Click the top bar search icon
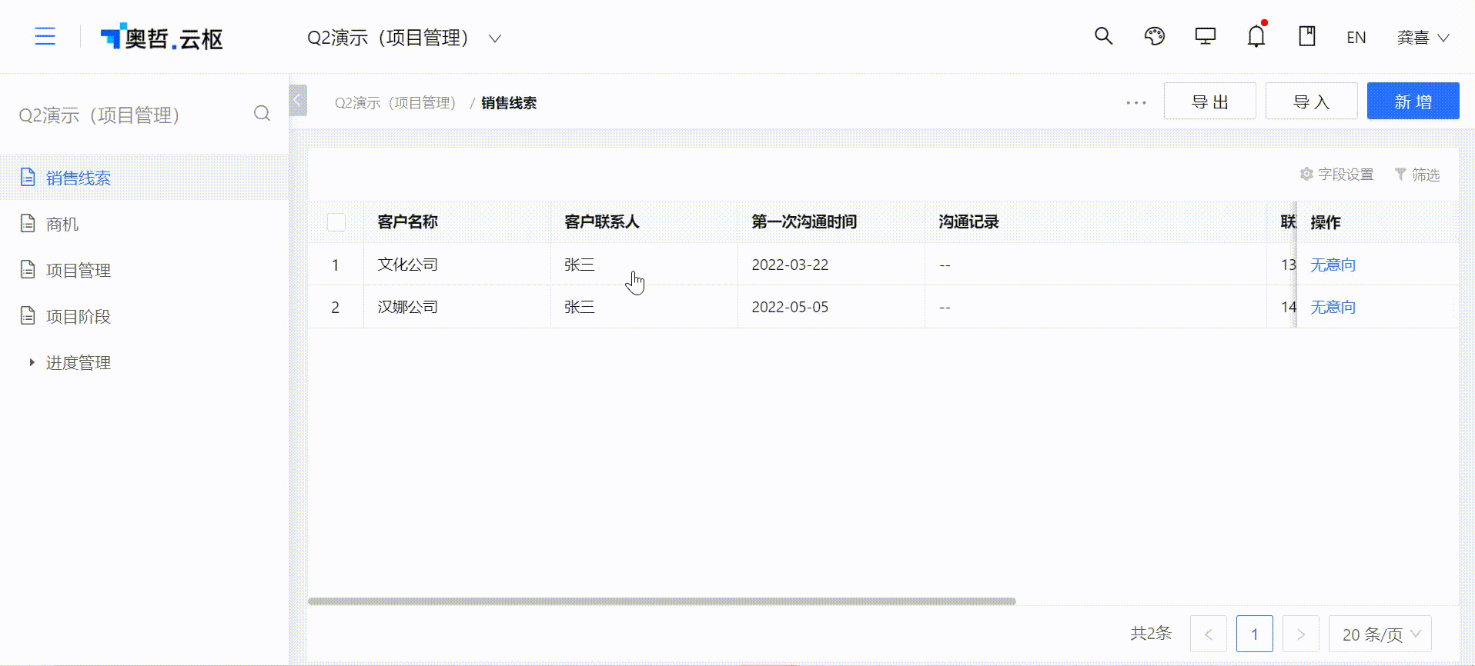Image resolution: width=1475 pixels, height=666 pixels. (1103, 36)
